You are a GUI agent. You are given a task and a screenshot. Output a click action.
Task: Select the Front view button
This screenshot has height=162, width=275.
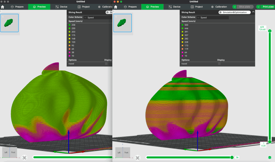coord(126,152)
